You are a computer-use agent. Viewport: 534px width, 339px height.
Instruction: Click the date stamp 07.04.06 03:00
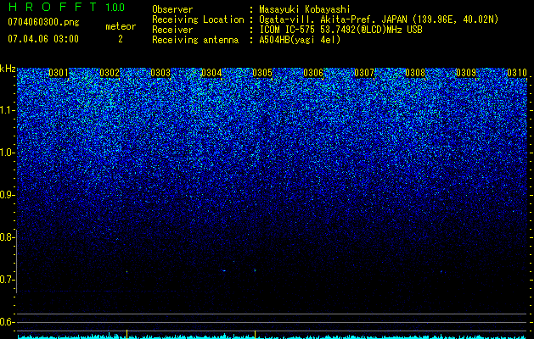43,39
